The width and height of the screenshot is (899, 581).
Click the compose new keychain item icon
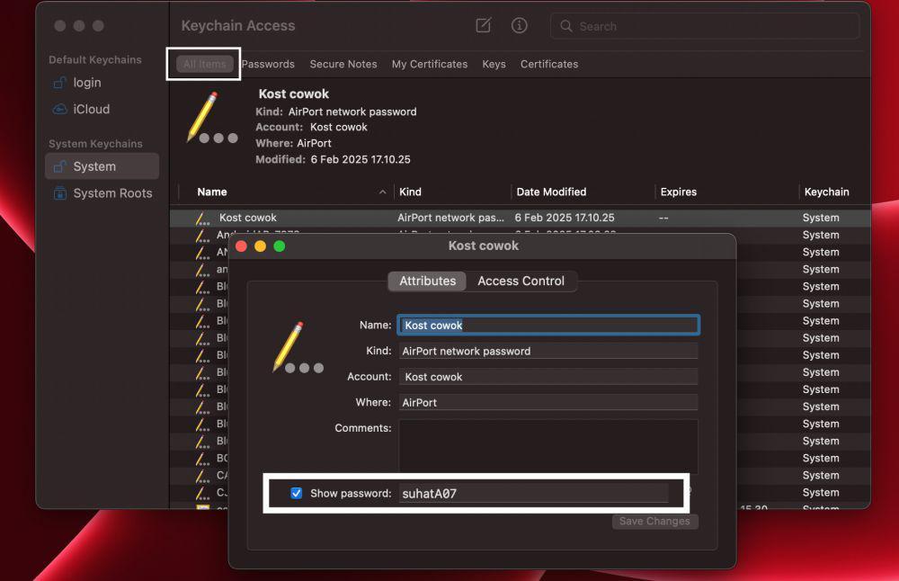click(484, 25)
